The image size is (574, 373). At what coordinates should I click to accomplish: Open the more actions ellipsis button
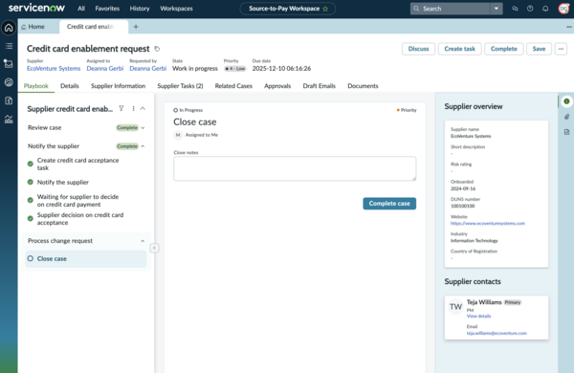click(561, 49)
